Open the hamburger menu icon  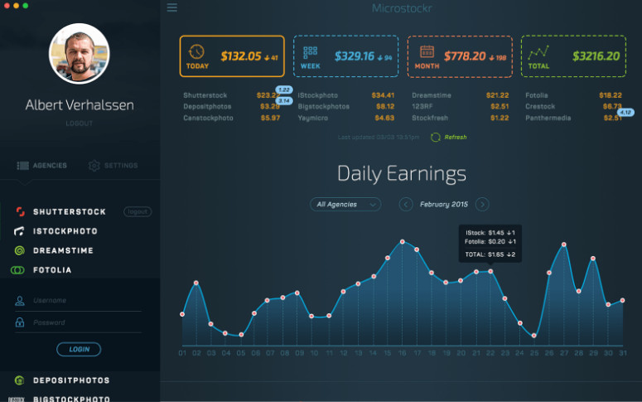[172, 7]
